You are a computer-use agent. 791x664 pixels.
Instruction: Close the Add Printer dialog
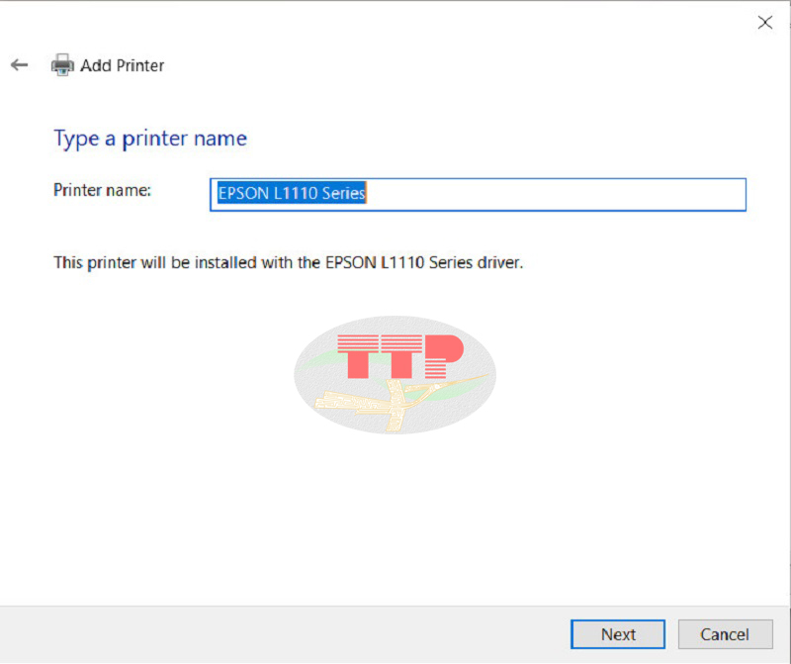click(764, 22)
